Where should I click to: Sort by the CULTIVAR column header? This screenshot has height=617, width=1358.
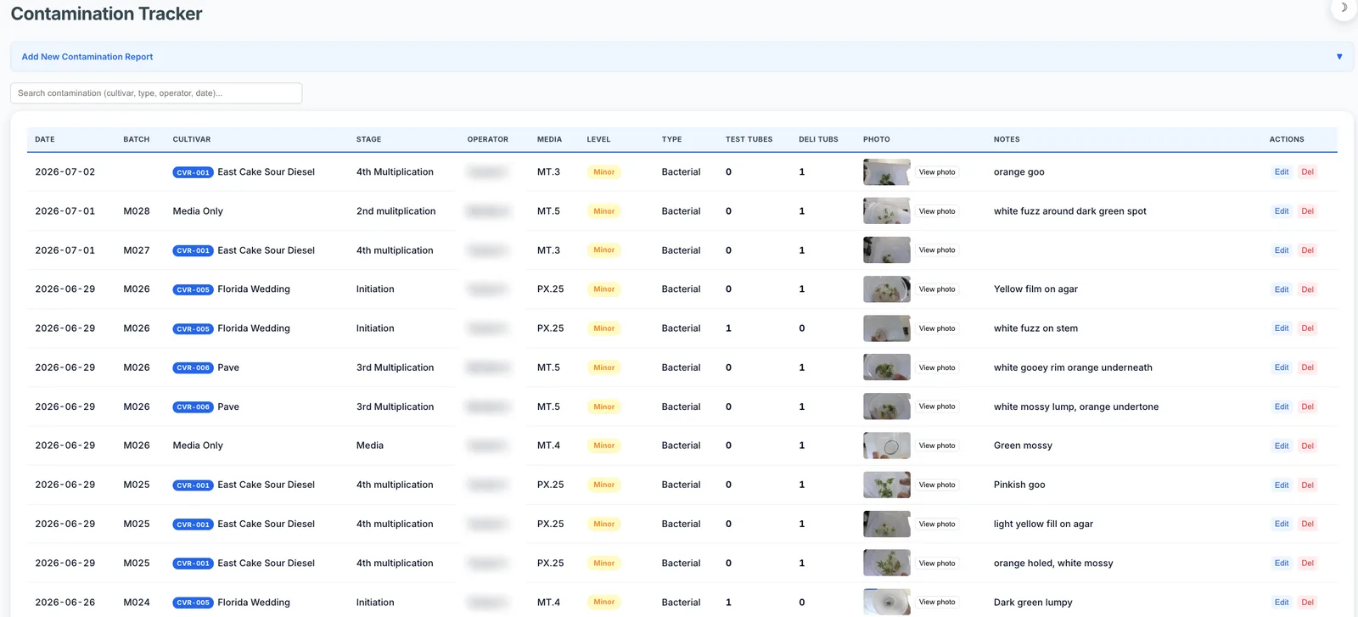pyautogui.click(x=192, y=139)
